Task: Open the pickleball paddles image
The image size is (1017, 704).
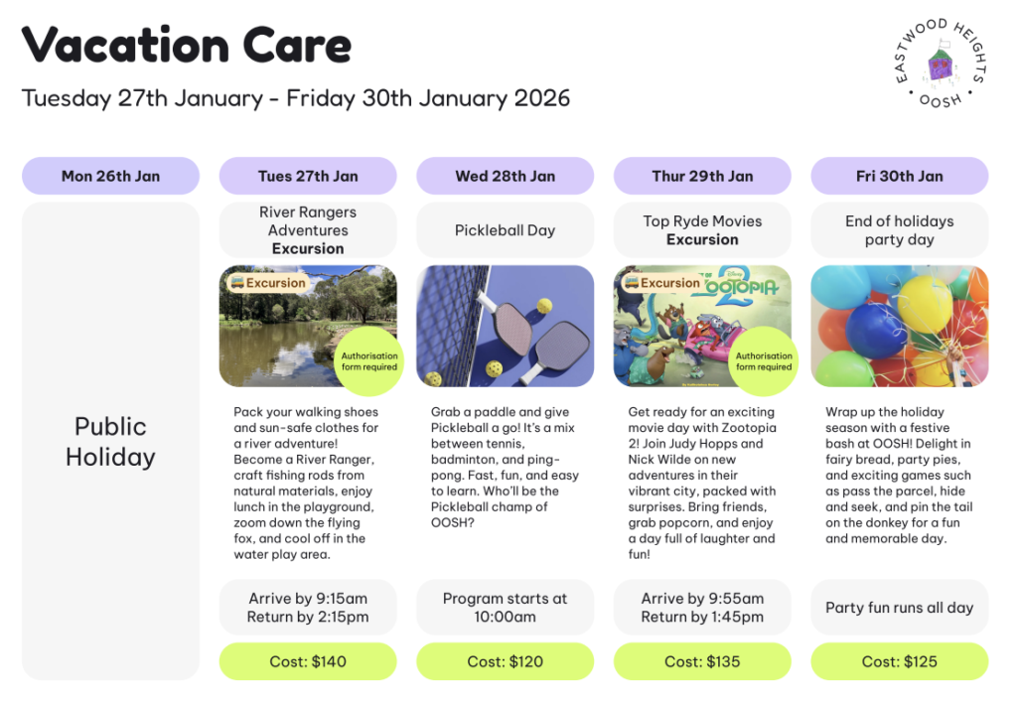Action: point(505,326)
